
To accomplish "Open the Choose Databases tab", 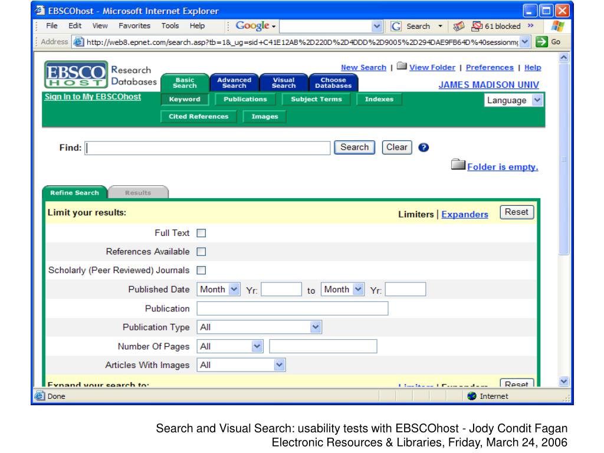I will click(333, 83).
